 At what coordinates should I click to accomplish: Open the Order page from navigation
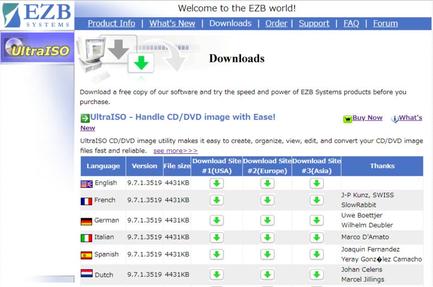pos(276,23)
